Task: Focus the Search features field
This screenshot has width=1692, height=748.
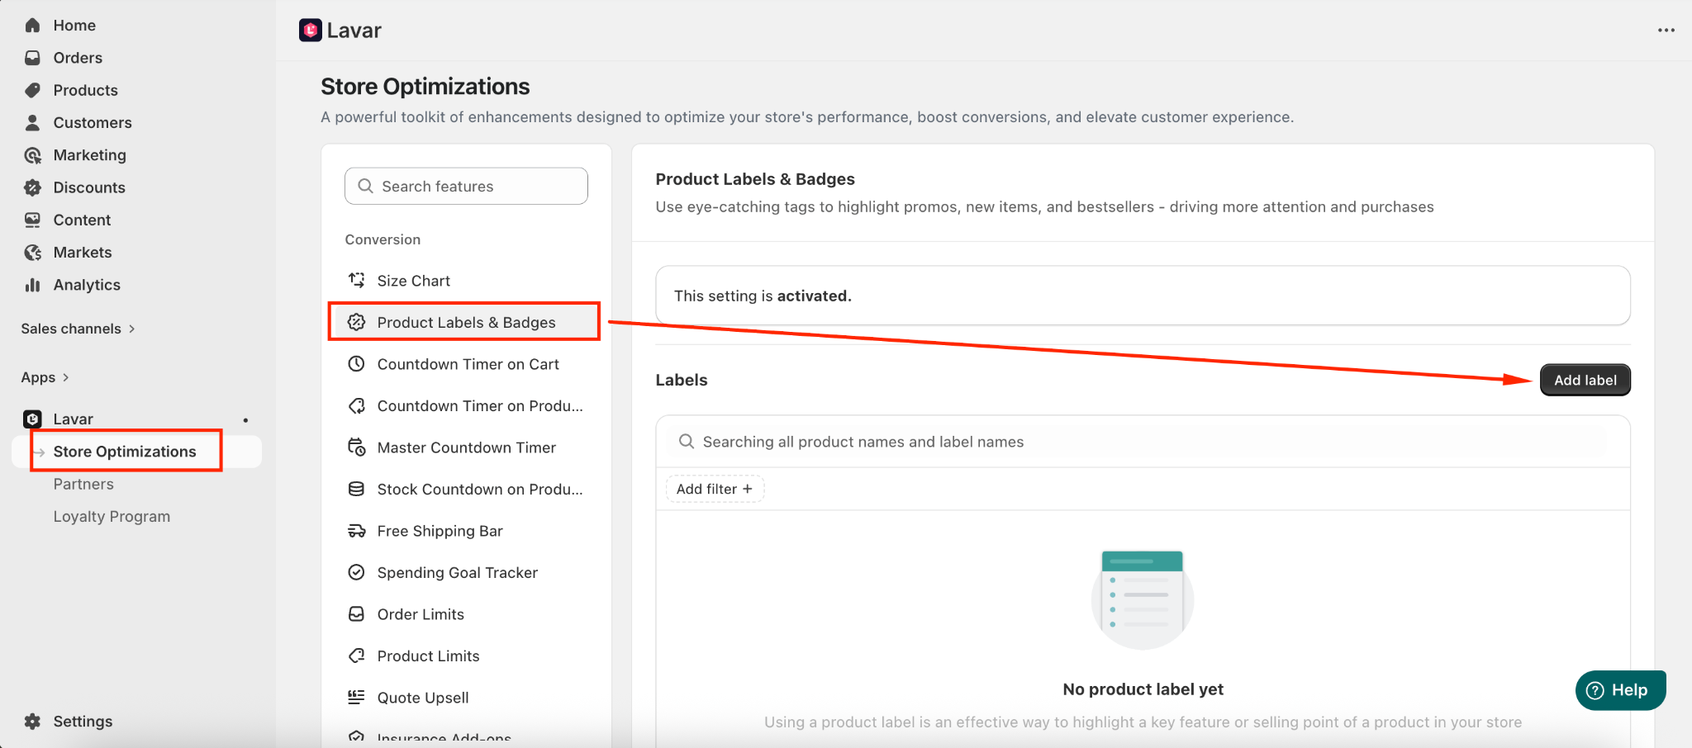Action: tap(466, 187)
